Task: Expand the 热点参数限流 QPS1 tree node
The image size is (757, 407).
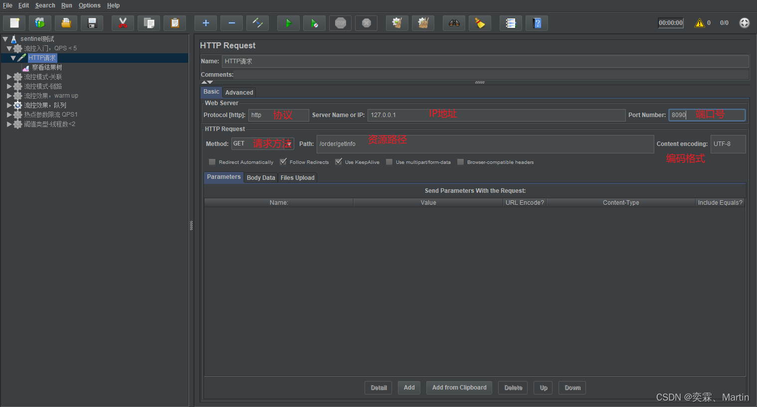Action: tap(9, 115)
